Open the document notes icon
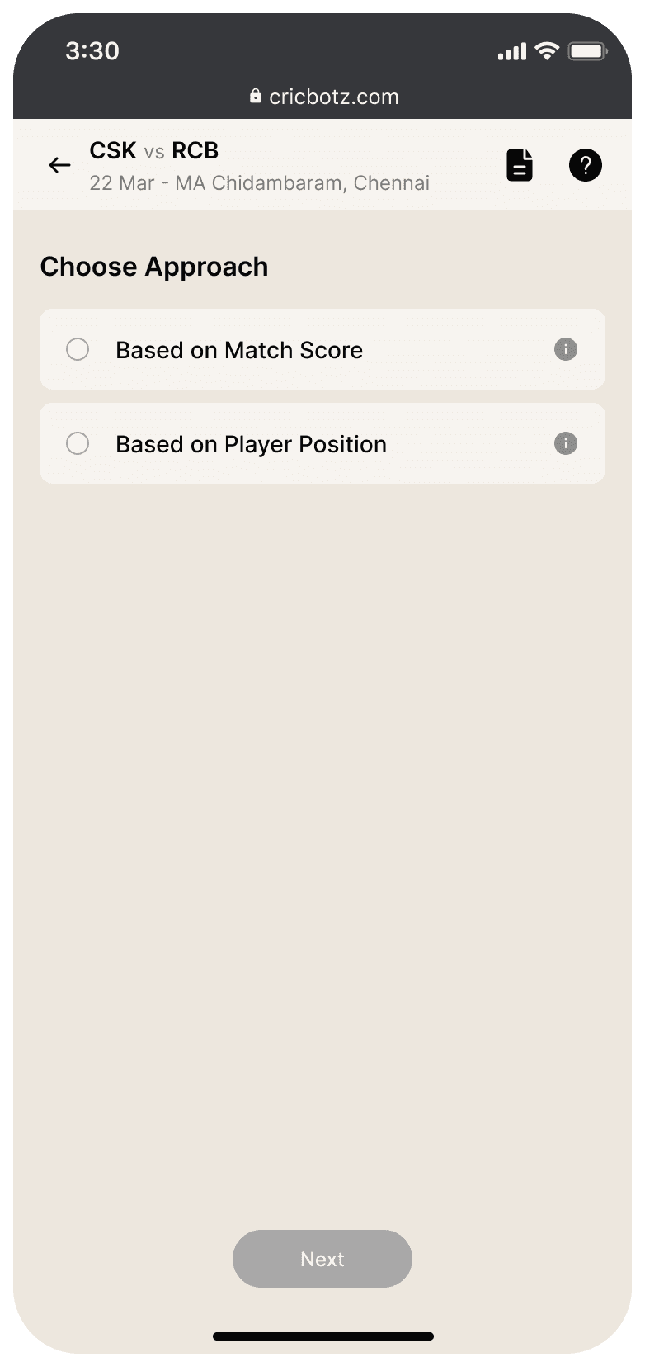Image resolution: width=645 pixels, height=1367 pixels. point(519,165)
